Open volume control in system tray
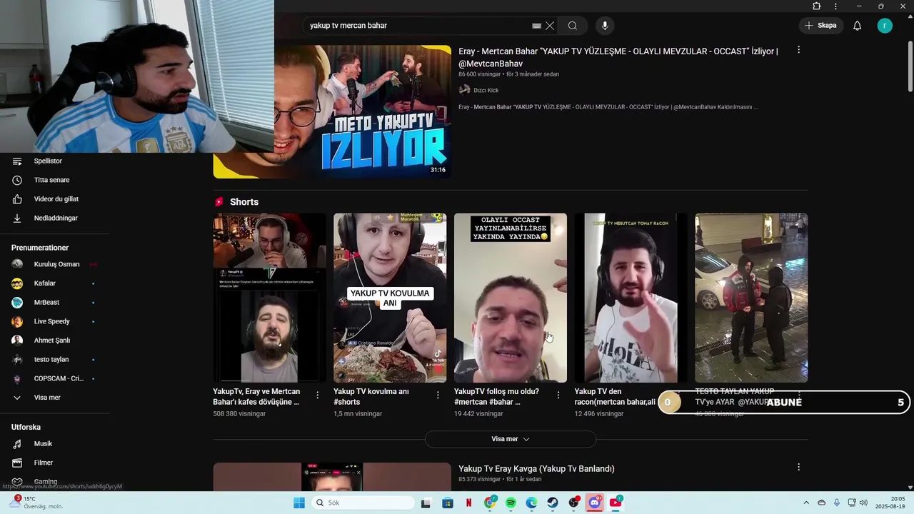The height and width of the screenshot is (514, 914). (863, 503)
